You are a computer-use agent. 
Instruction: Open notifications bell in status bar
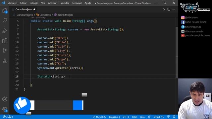tap(174, 117)
